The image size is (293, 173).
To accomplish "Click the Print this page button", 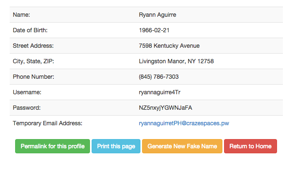I will (116, 146).
